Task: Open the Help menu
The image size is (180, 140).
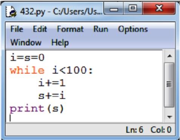Action: pos(60,43)
